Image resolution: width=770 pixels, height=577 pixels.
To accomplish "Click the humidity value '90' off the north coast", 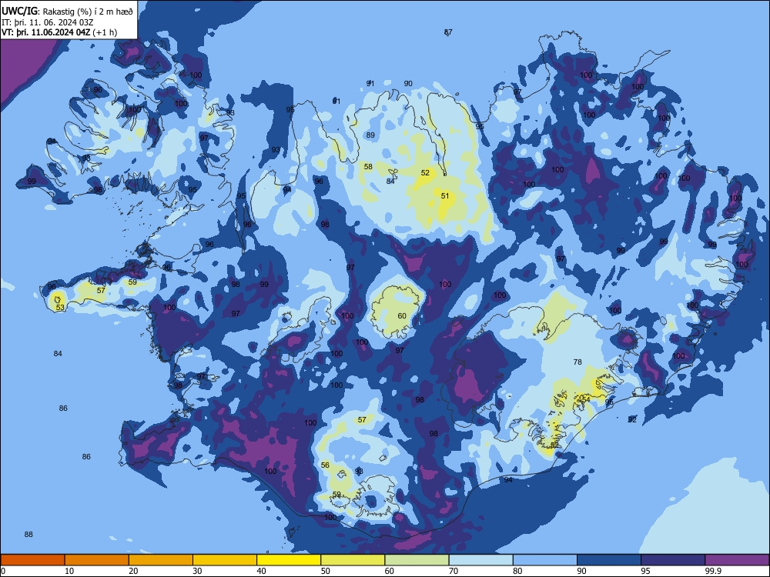I will point(408,84).
